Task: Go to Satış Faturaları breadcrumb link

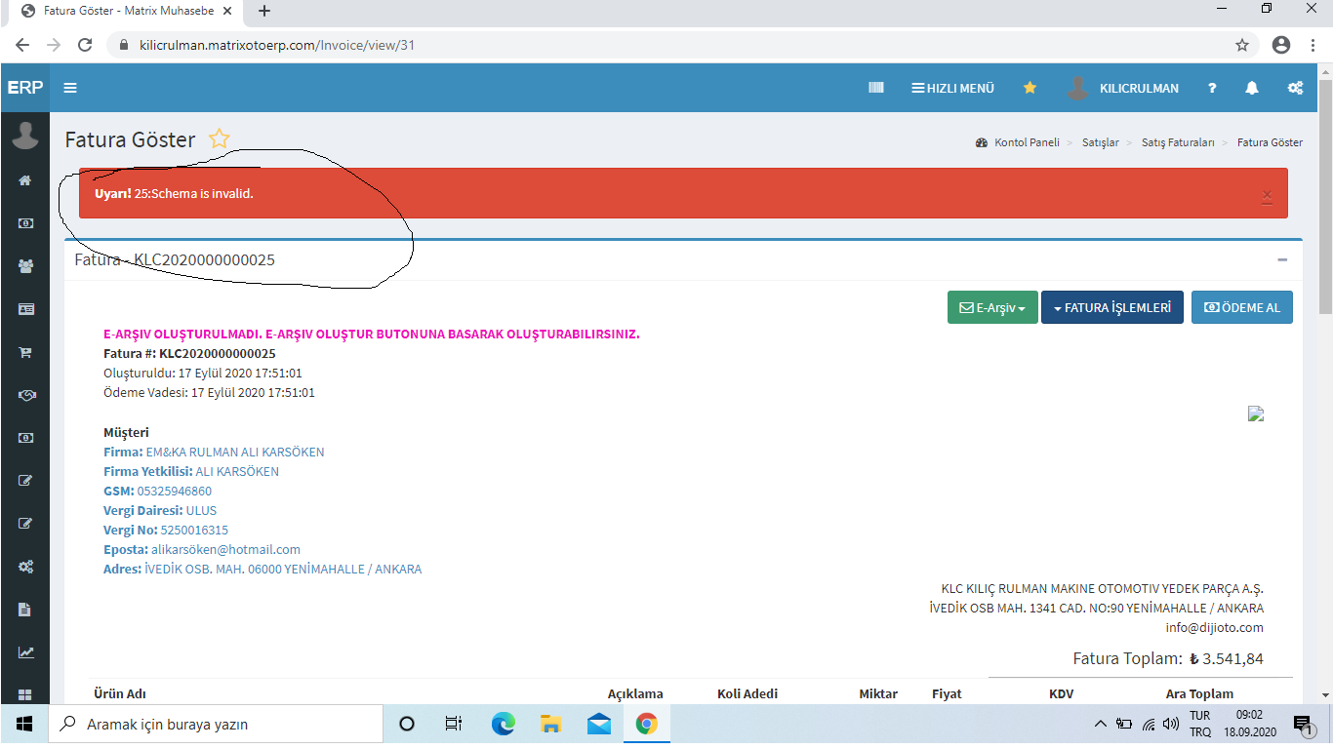Action: pos(1178,142)
